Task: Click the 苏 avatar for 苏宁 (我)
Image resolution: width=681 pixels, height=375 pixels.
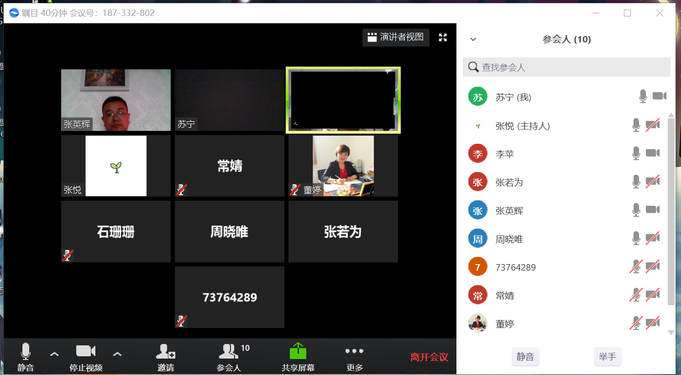Action: [478, 97]
